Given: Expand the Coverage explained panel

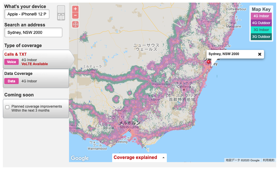Looking at the screenshot, I should pyautogui.click(x=139, y=158).
